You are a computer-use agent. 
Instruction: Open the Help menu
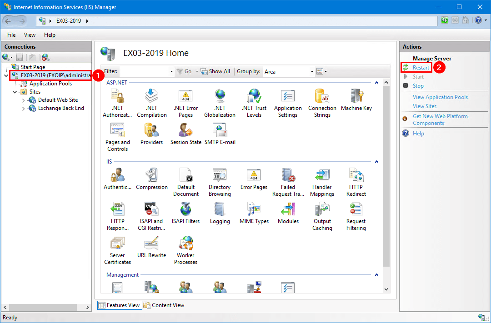click(x=50, y=35)
